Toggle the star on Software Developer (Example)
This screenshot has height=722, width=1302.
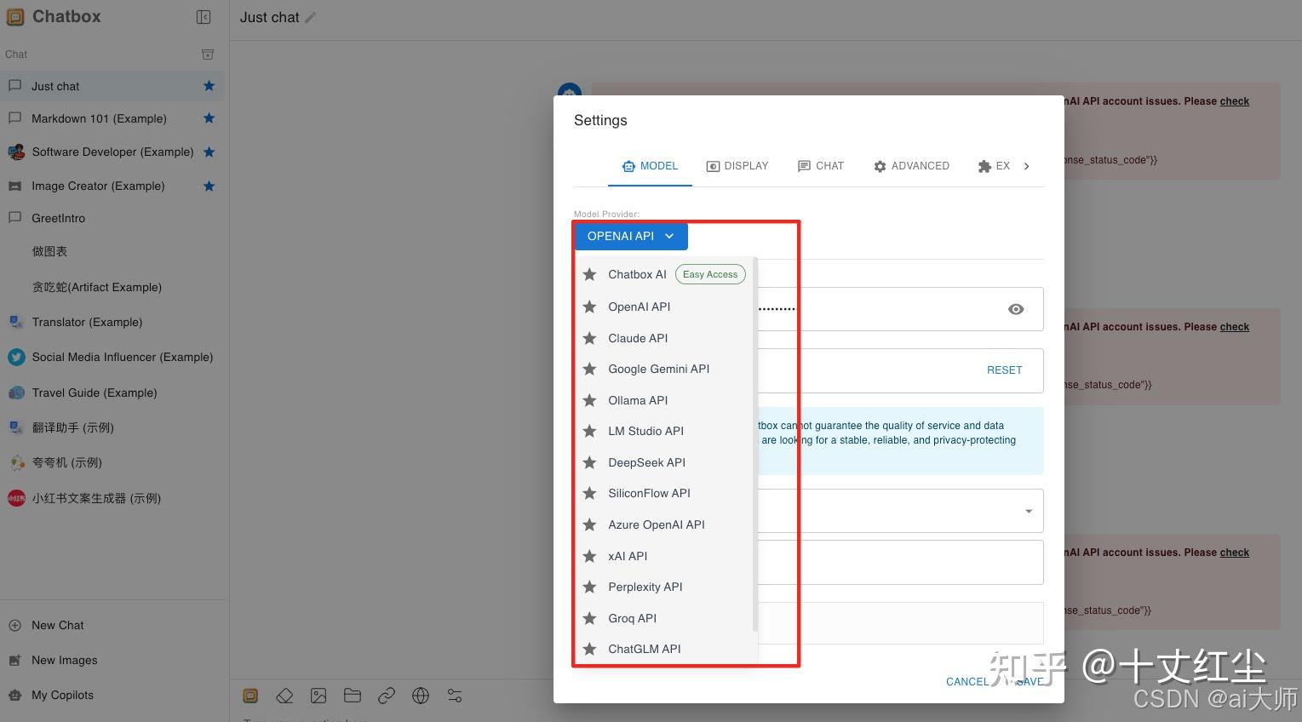209,152
